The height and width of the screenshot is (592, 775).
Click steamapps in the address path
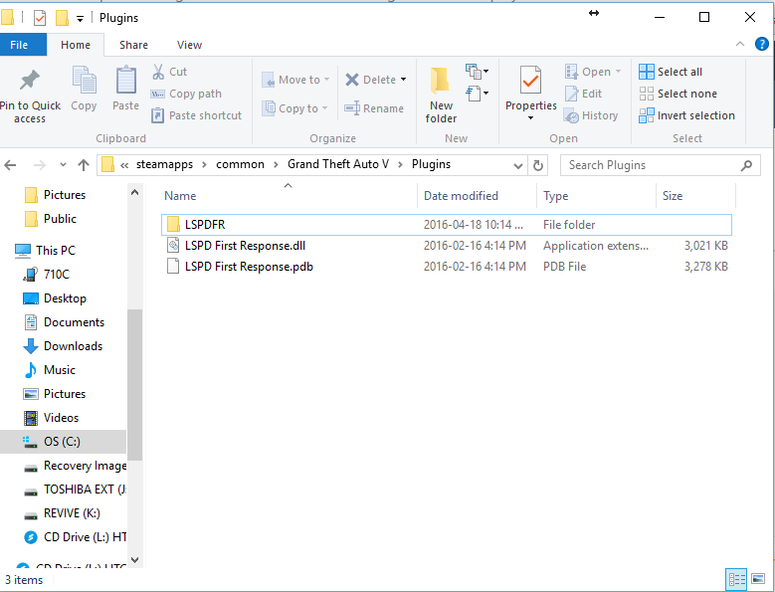164,164
